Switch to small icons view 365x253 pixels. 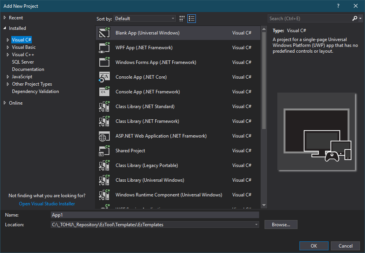tap(183, 19)
